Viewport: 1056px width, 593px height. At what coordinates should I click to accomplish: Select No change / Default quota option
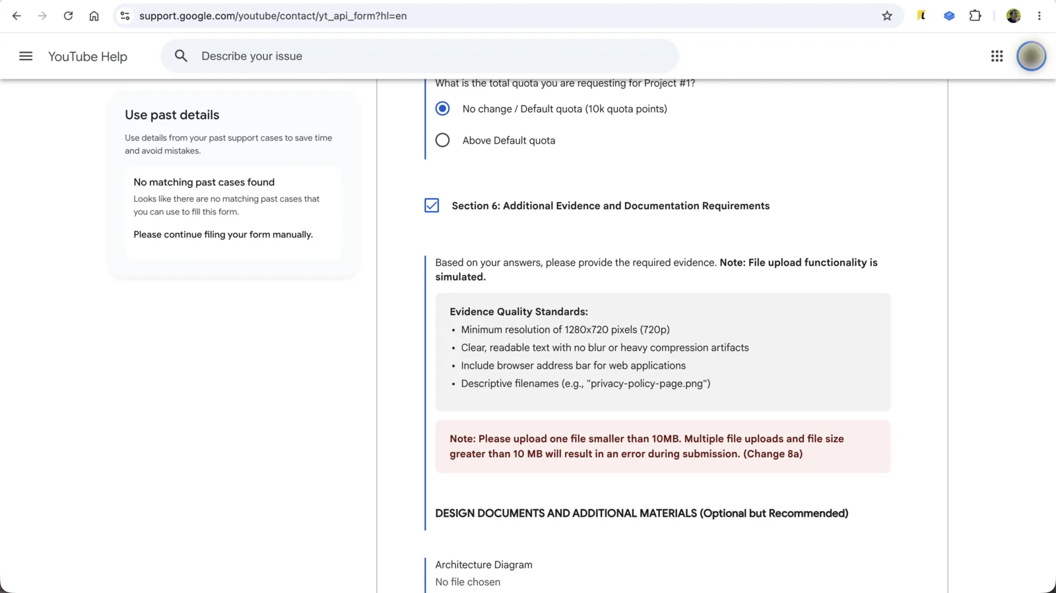click(442, 109)
